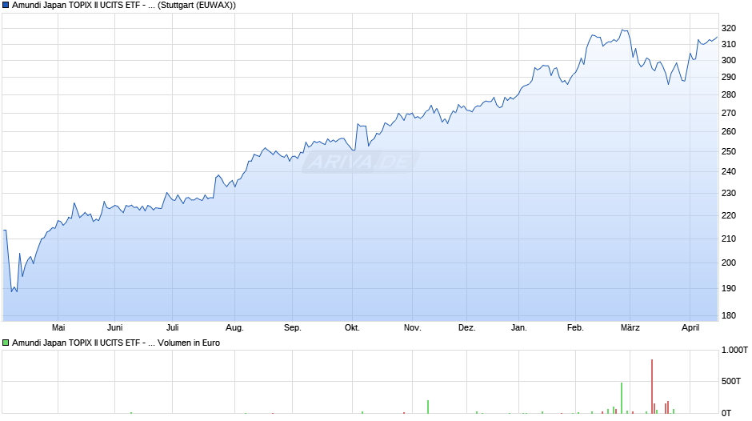Click the green volume bar in November

(x=428, y=407)
